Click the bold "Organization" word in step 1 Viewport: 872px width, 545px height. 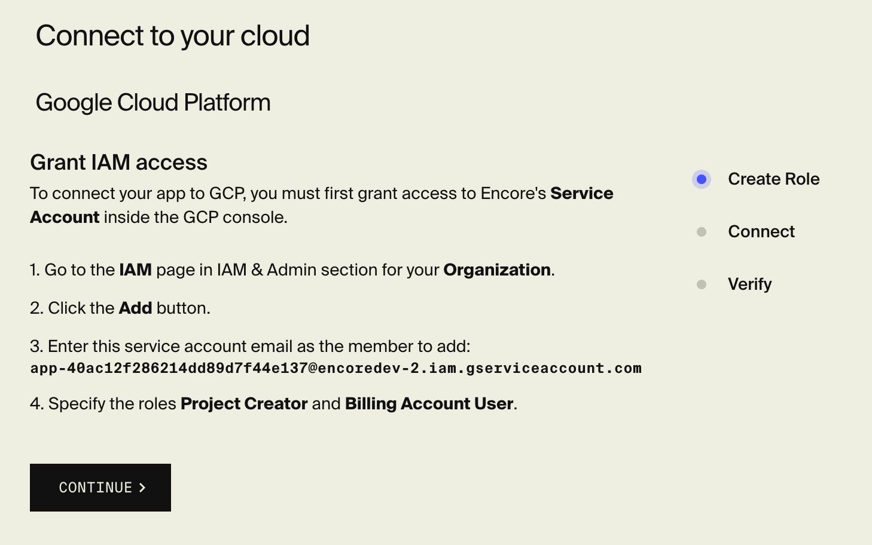click(497, 270)
